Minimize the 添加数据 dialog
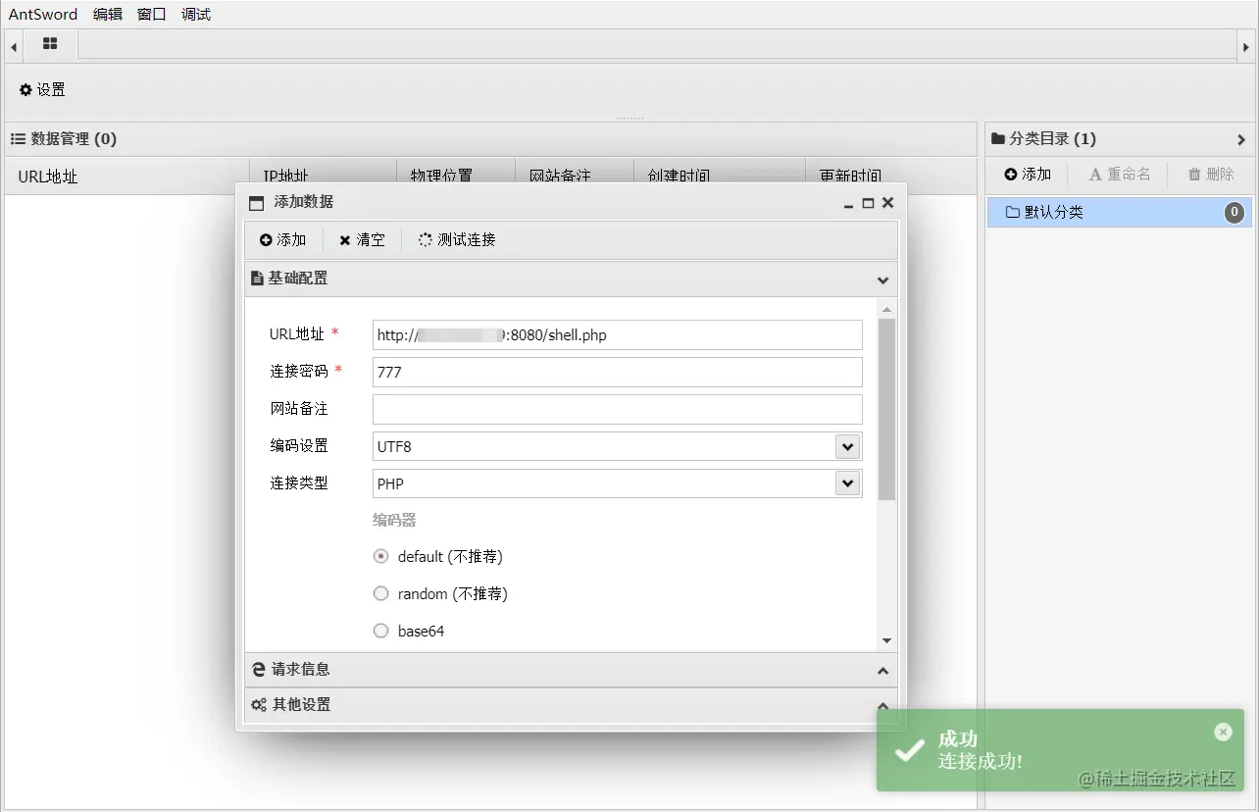The height and width of the screenshot is (812, 1259). (849, 203)
